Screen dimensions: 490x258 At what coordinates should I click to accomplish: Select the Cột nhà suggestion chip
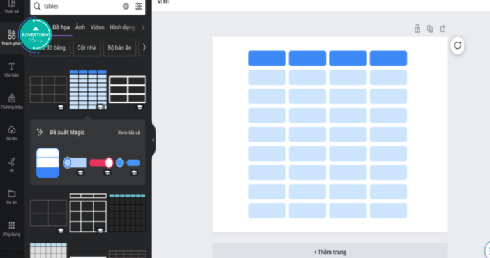click(x=87, y=47)
